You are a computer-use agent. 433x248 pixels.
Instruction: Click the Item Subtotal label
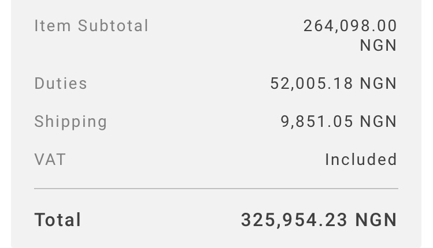tap(91, 26)
